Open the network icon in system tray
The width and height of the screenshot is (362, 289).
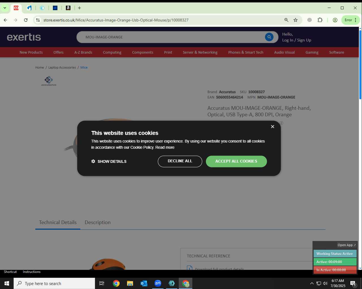point(318,283)
